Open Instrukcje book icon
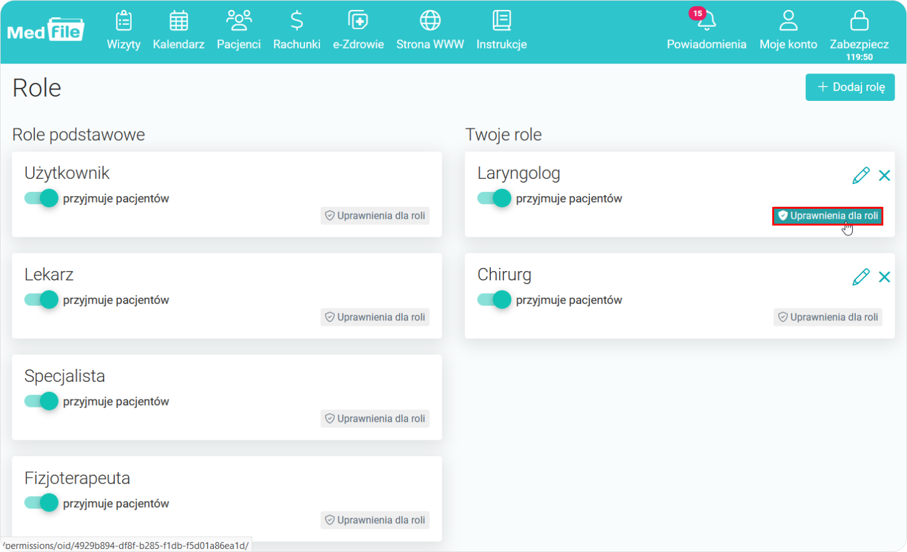This screenshot has height=552, width=907. click(502, 21)
